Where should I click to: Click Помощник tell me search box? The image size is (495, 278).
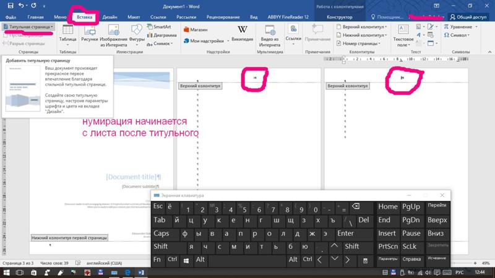point(387,17)
